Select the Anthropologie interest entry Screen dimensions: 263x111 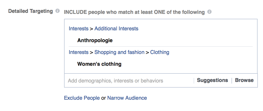point(95,40)
